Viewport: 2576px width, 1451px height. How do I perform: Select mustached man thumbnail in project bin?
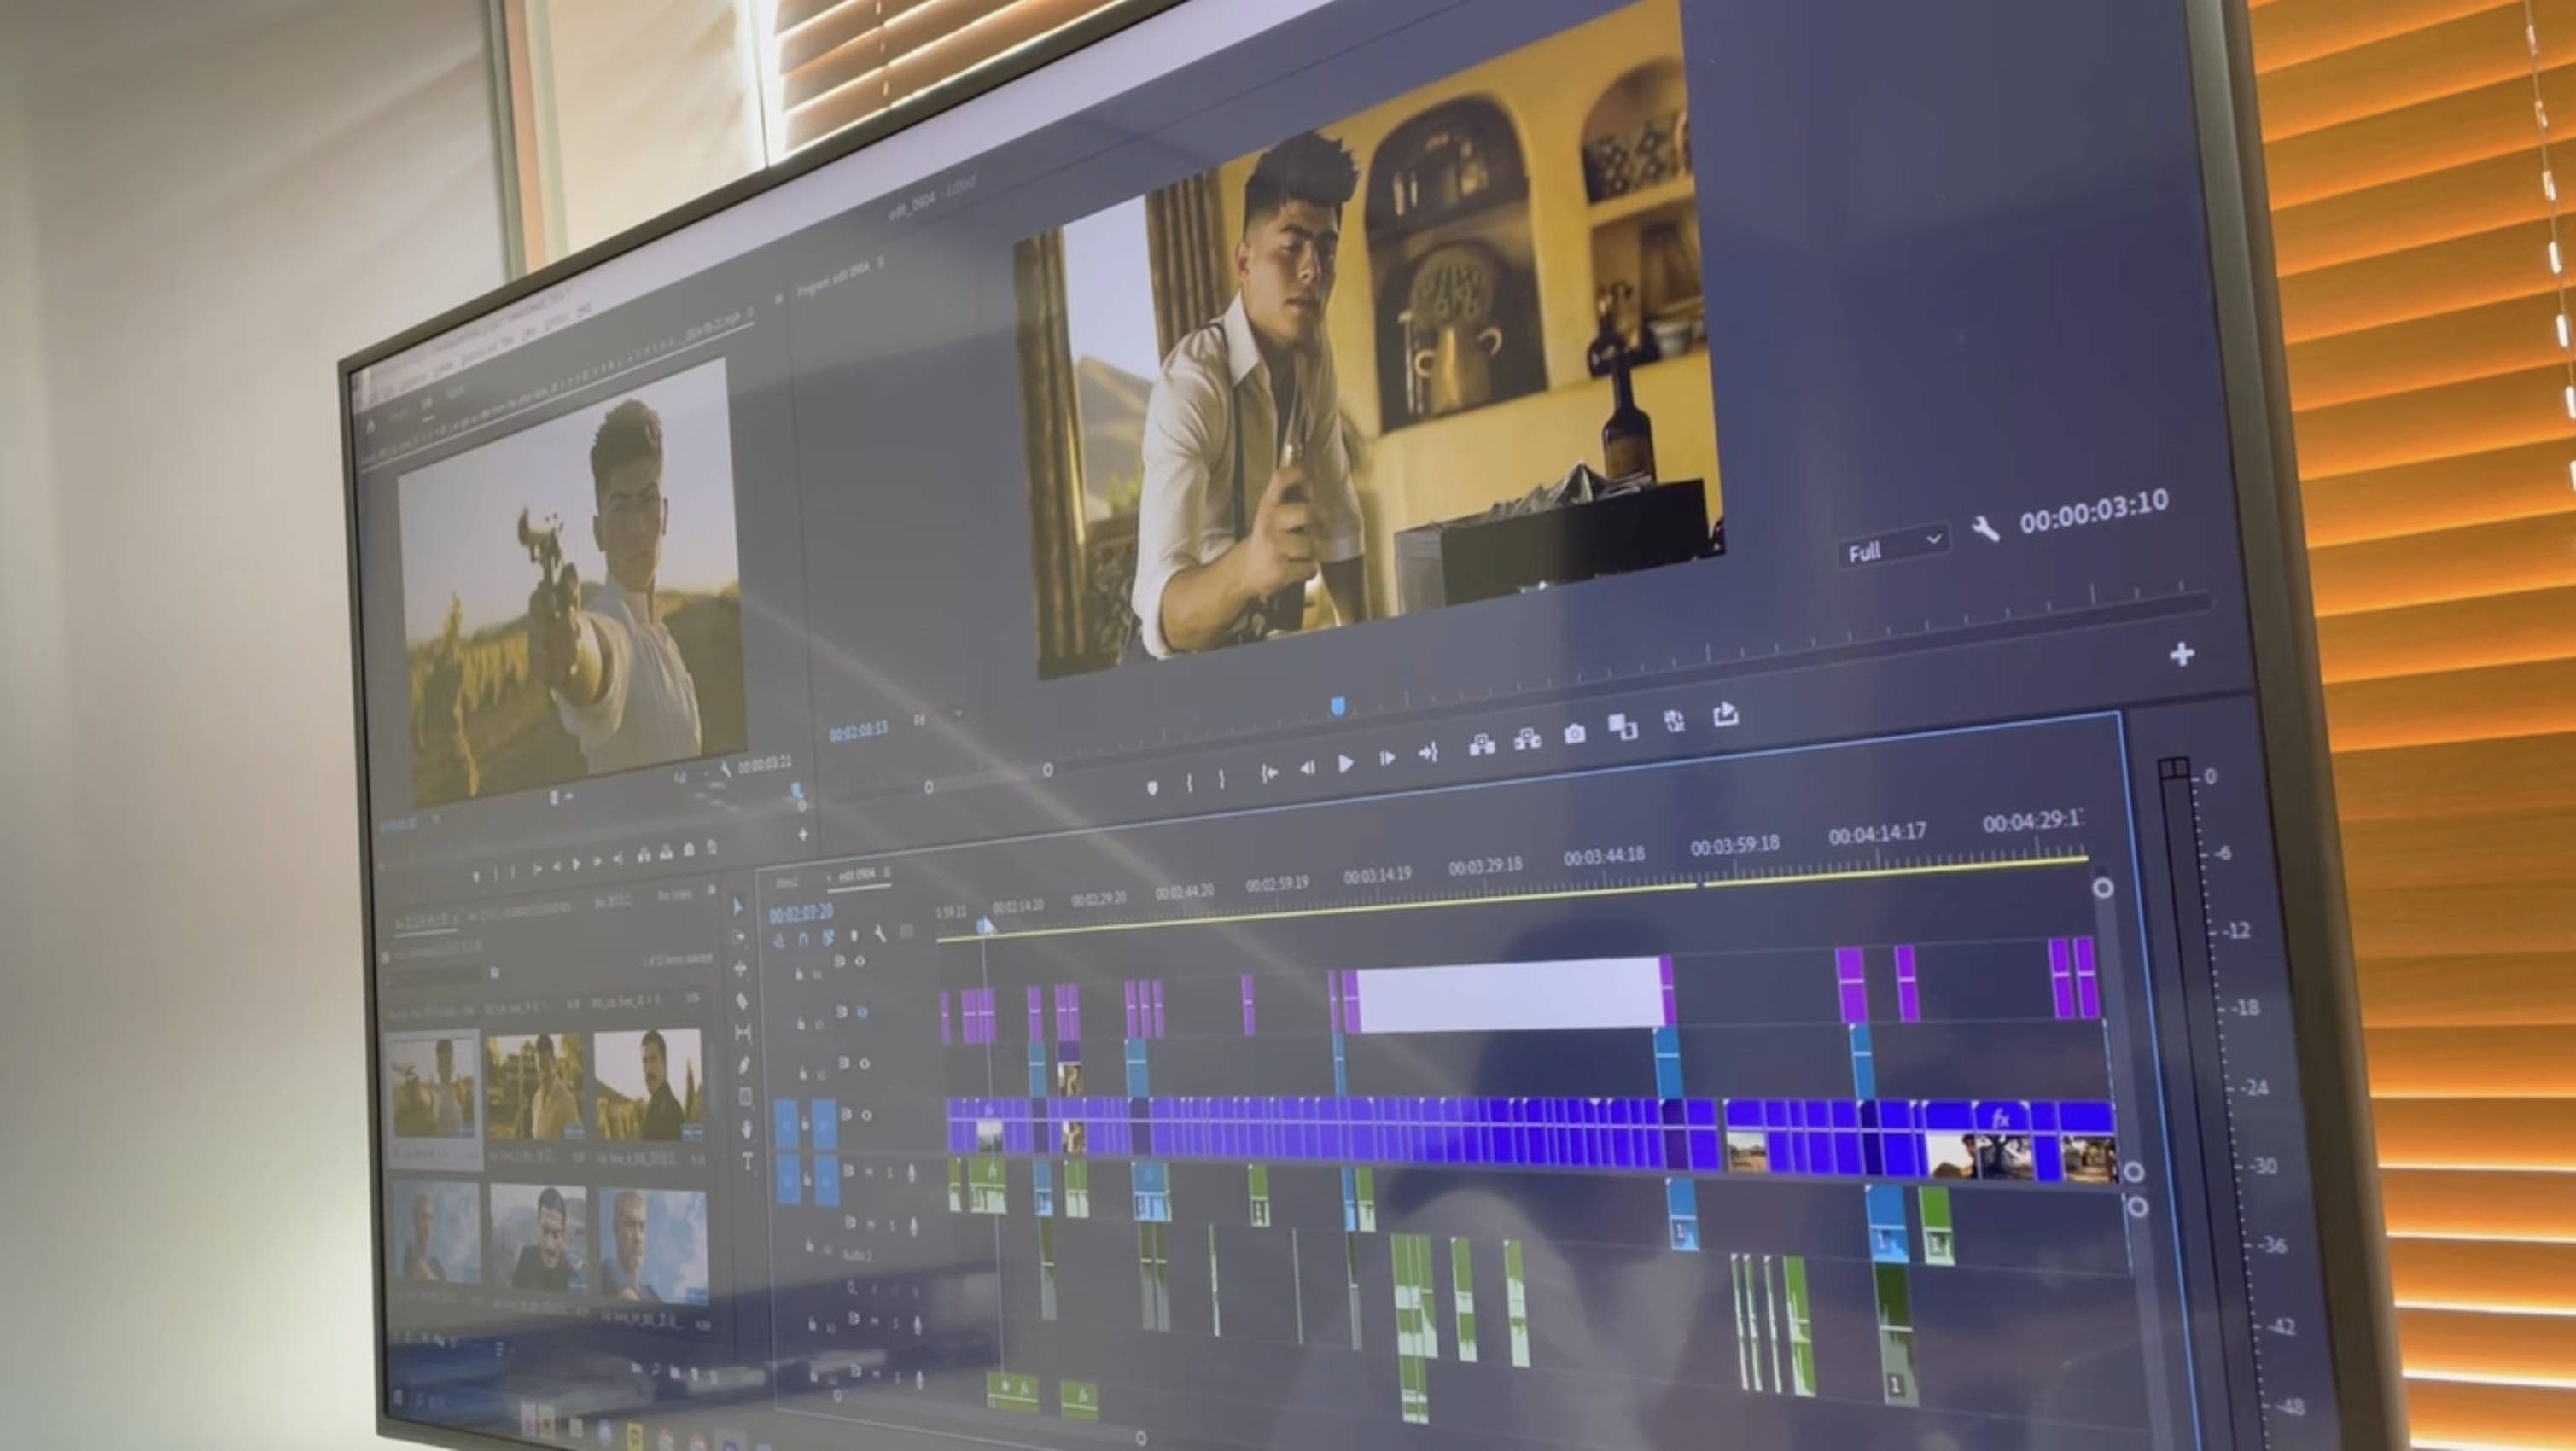(648, 1084)
